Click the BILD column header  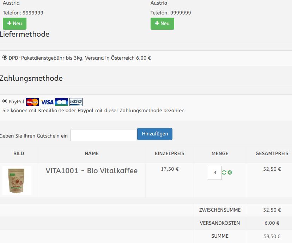coord(19,153)
